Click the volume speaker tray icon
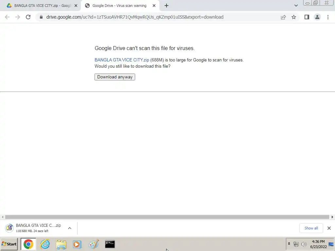This screenshot has height=251, width=335. click(304, 244)
